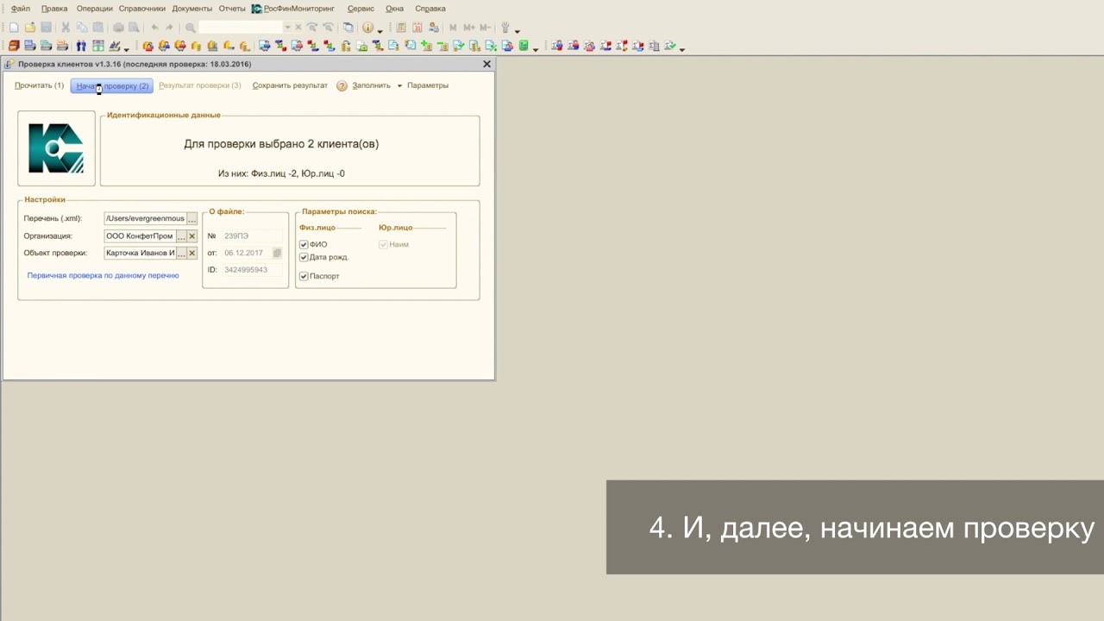Click the Print toolbar icon

(118, 28)
